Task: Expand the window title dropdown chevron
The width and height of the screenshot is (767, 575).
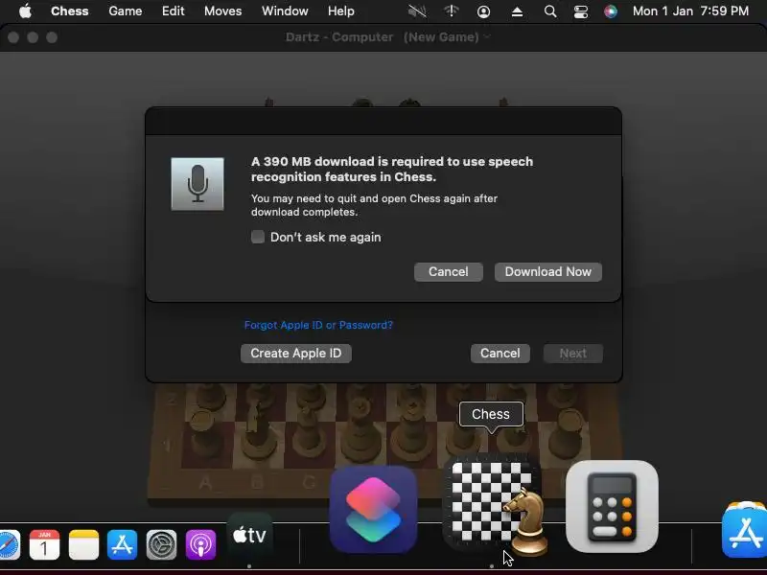Action: [x=487, y=36]
